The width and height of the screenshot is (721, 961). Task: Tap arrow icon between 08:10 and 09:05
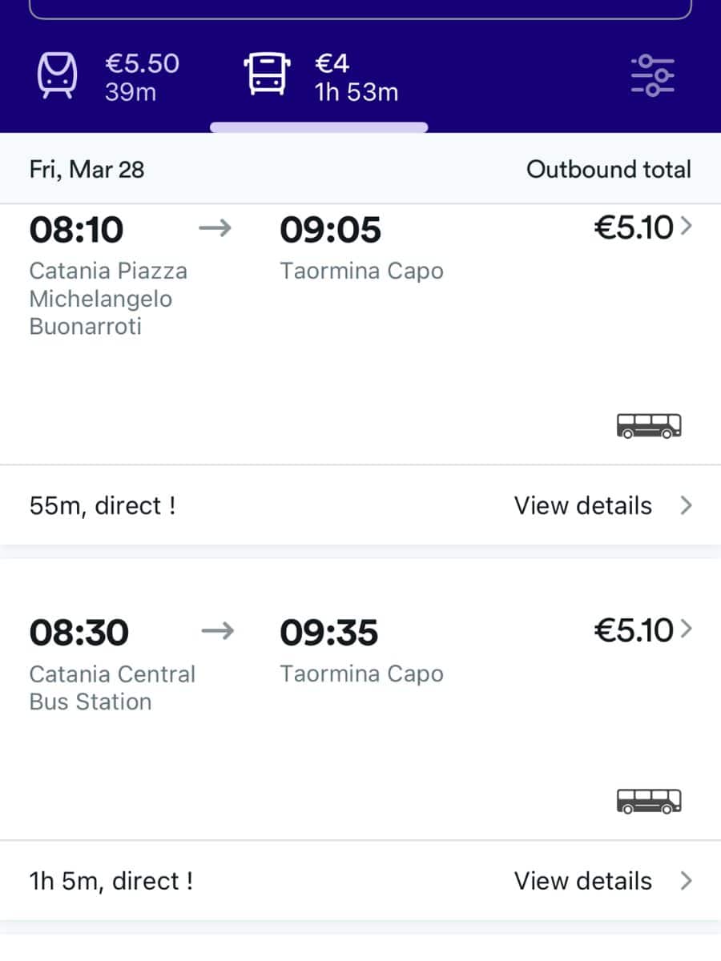[x=215, y=230]
